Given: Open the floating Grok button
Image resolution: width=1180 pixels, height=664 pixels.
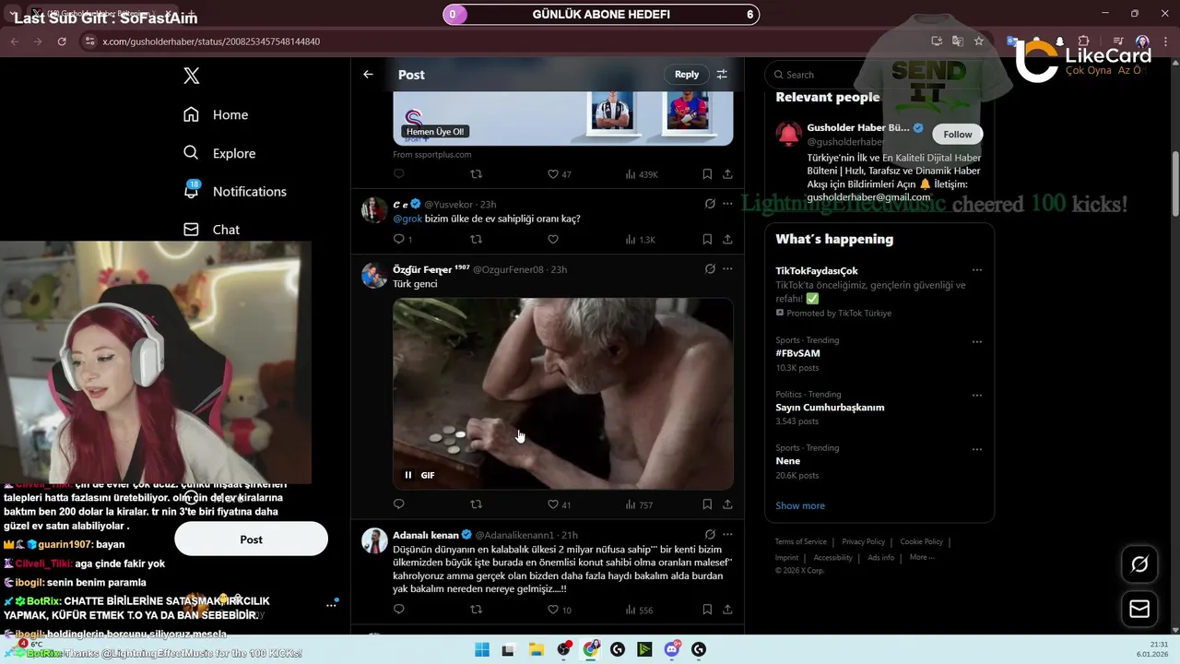Looking at the screenshot, I should (x=1139, y=564).
